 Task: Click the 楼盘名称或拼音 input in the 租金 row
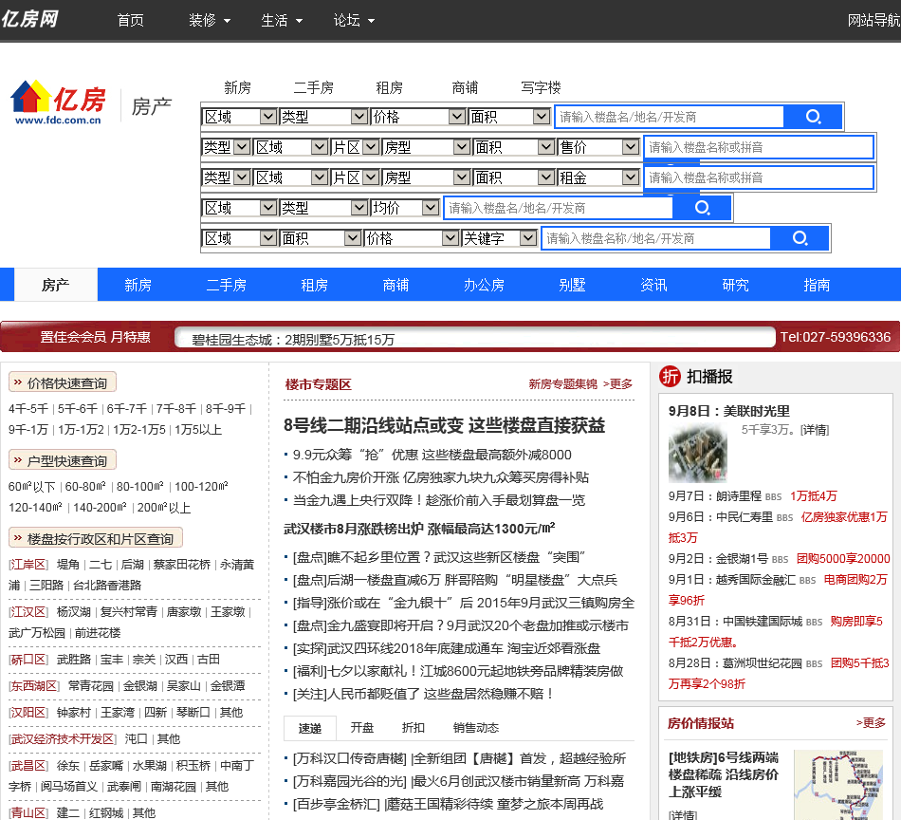coord(759,177)
